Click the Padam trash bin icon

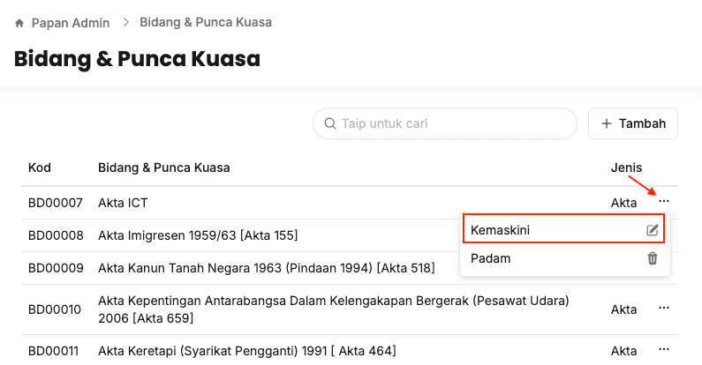(x=653, y=258)
